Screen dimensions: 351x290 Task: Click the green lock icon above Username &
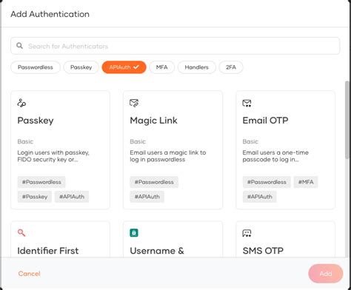point(134,232)
